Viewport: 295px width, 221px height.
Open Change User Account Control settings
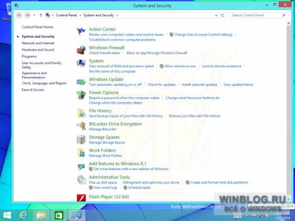click(x=203, y=34)
